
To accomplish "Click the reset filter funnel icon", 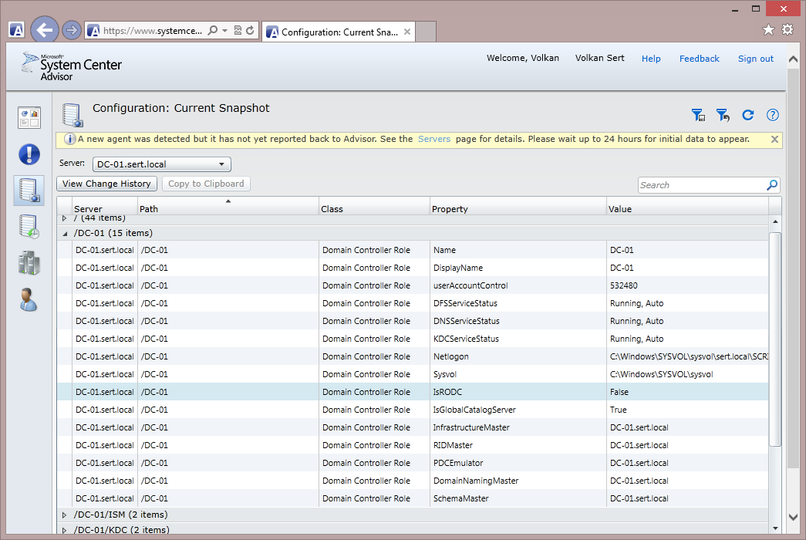I will click(x=723, y=115).
